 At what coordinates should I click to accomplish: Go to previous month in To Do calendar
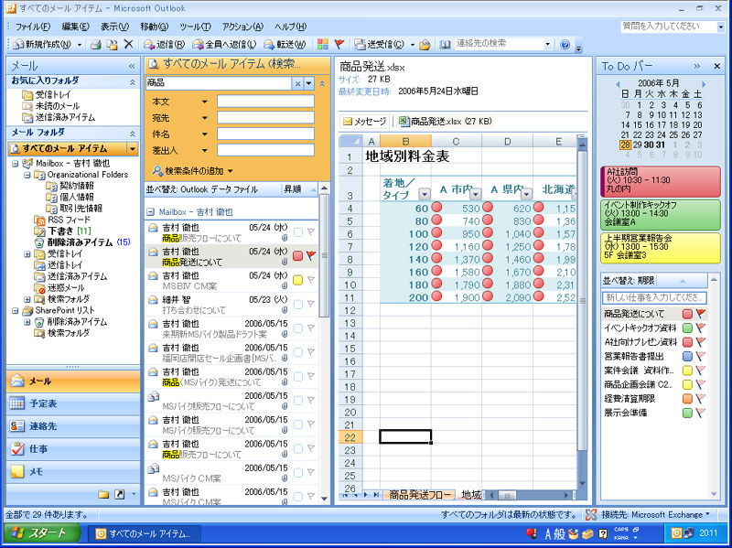pos(618,84)
